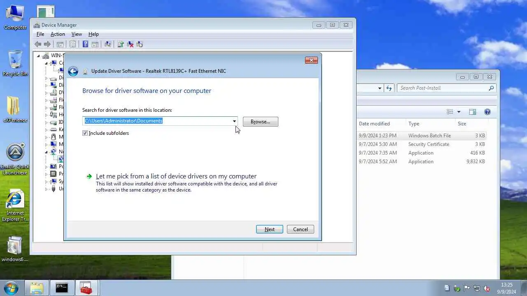Toggle the action pane toolbar icon
This screenshot has width=527, height=296.
click(x=95, y=44)
